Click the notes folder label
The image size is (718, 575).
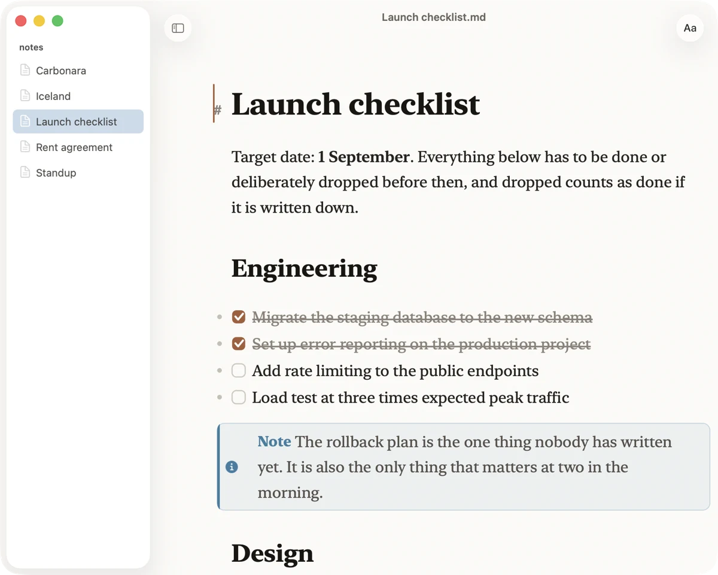point(31,47)
